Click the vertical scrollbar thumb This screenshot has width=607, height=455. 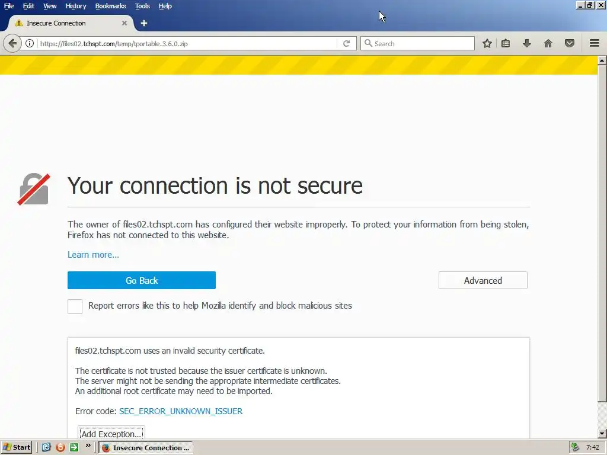click(x=602, y=233)
